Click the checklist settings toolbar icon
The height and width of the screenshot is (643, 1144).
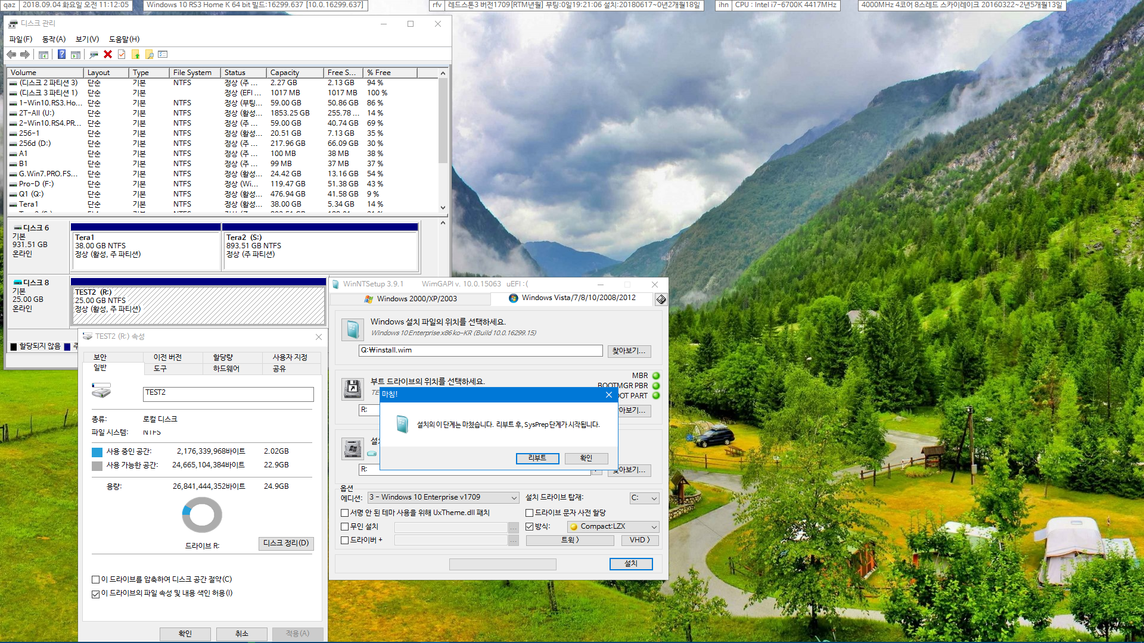click(x=163, y=54)
